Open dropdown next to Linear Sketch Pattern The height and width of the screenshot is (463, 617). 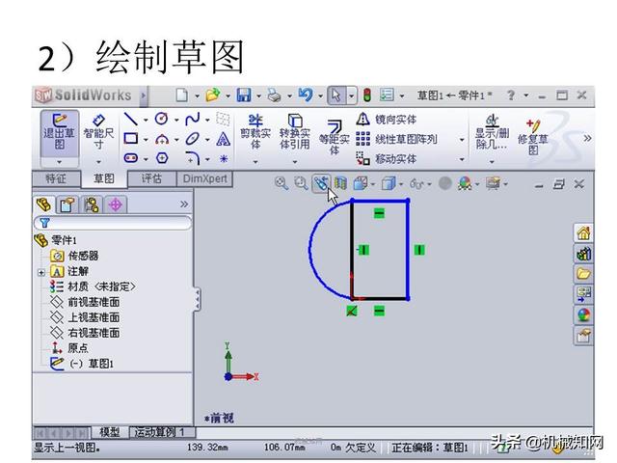(x=462, y=139)
